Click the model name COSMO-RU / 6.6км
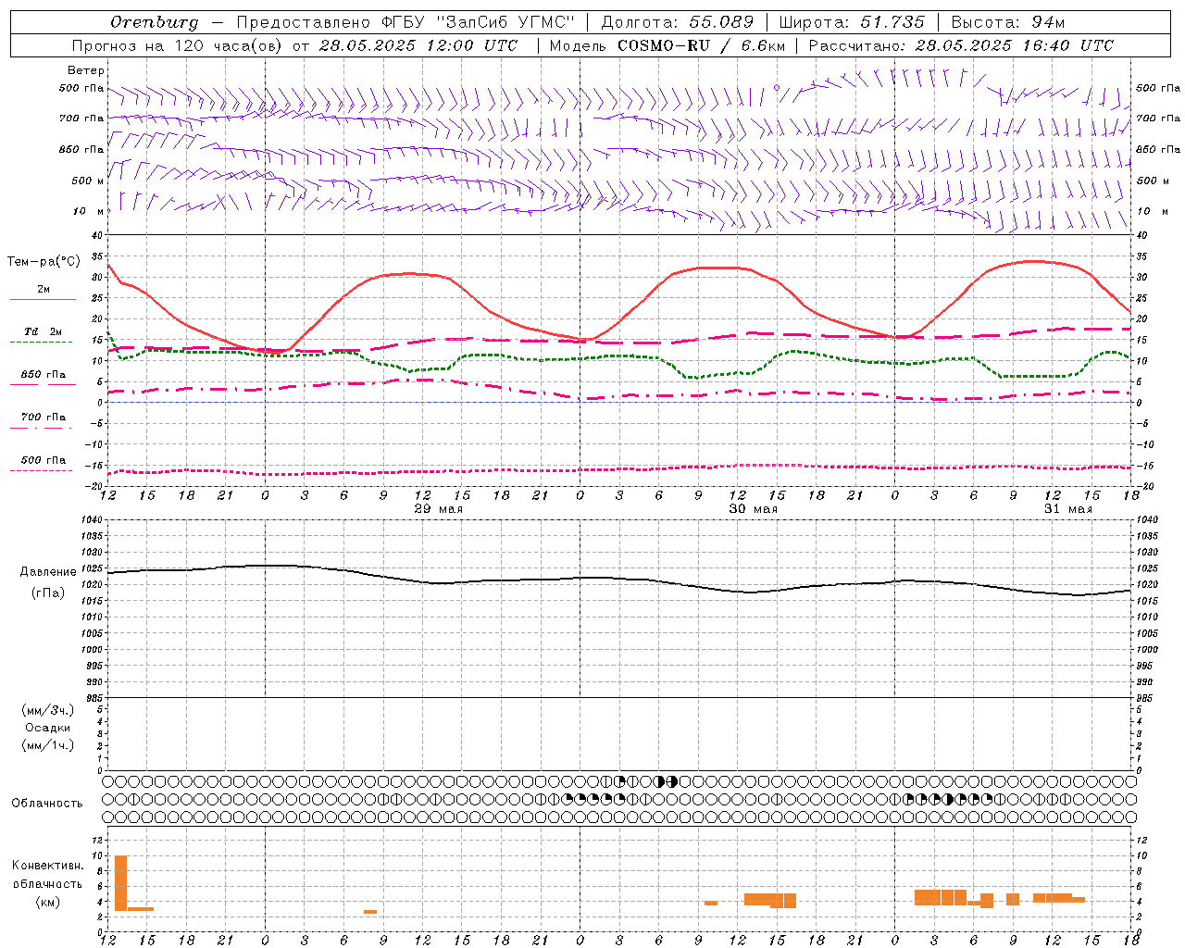1185x948 pixels. pos(701,45)
